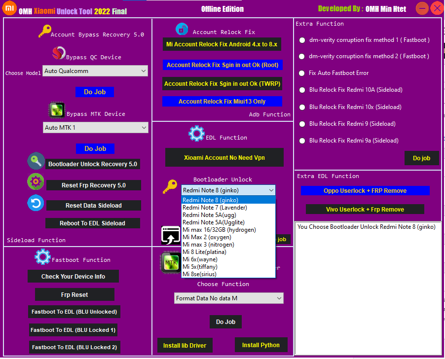Viewport: 445px width, 359px height.
Task: Select dm-verity corruption fix method 1 radio
Action: (x=302, y=40)
